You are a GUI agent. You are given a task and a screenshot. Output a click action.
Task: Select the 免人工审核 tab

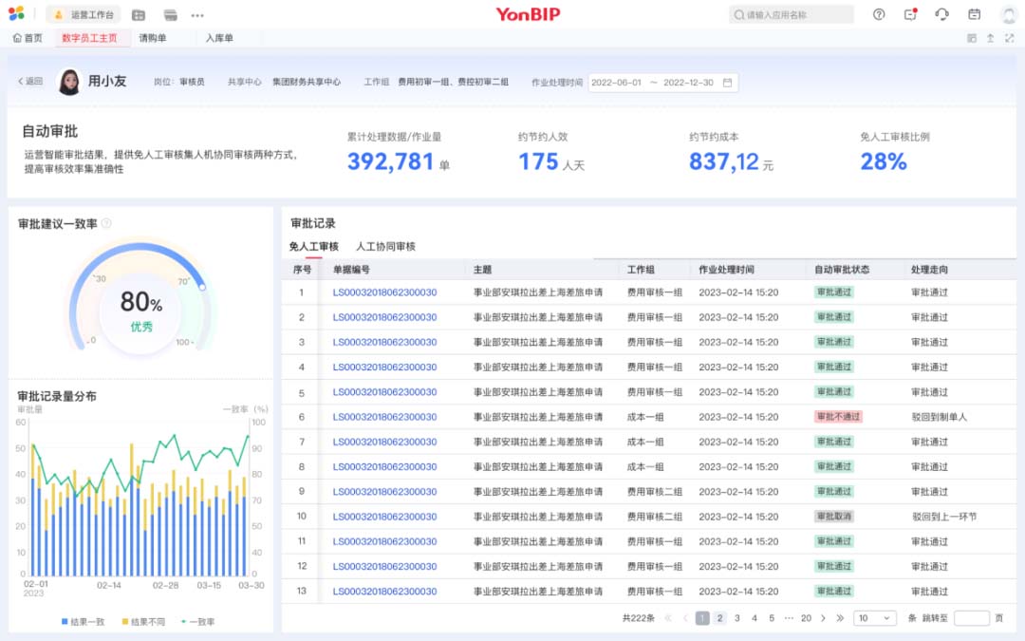tap(314, 247)
